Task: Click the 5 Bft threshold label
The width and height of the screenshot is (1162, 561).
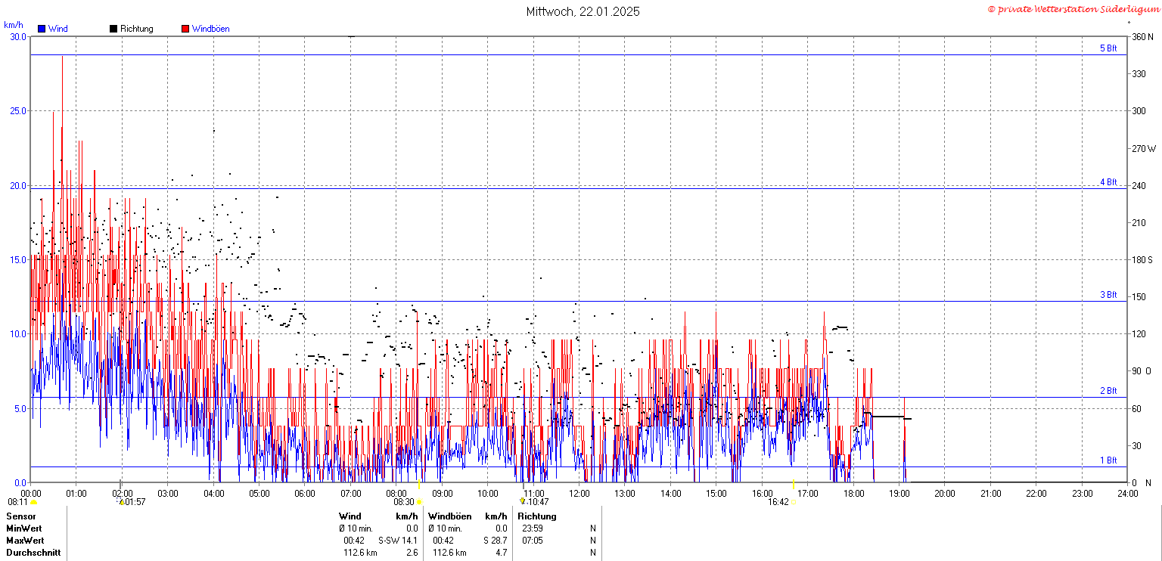Action: [1108, 48]
